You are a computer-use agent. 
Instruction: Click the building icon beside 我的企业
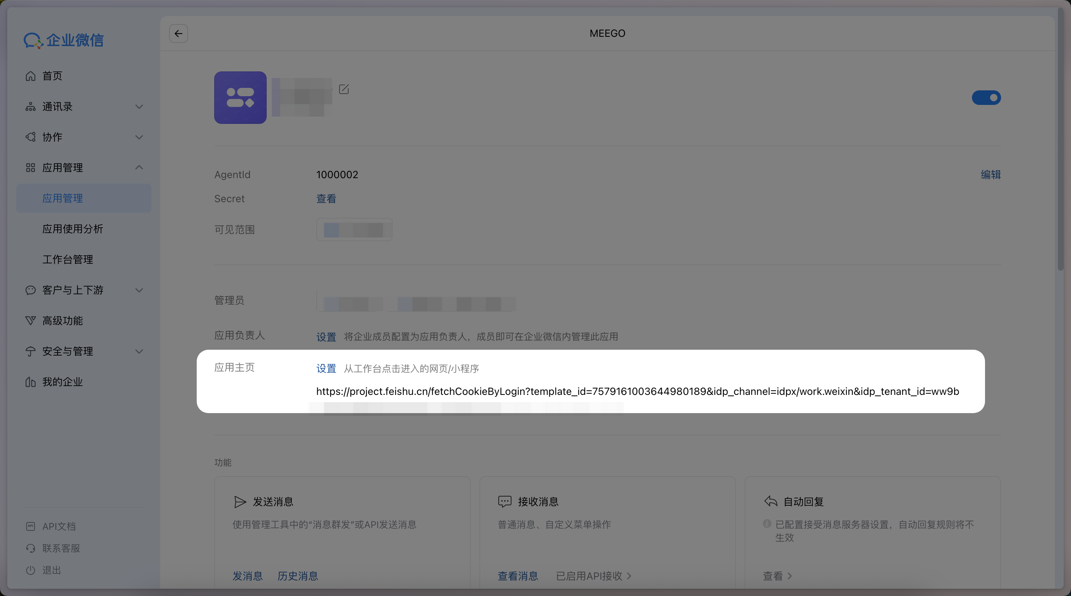point(30,382)
